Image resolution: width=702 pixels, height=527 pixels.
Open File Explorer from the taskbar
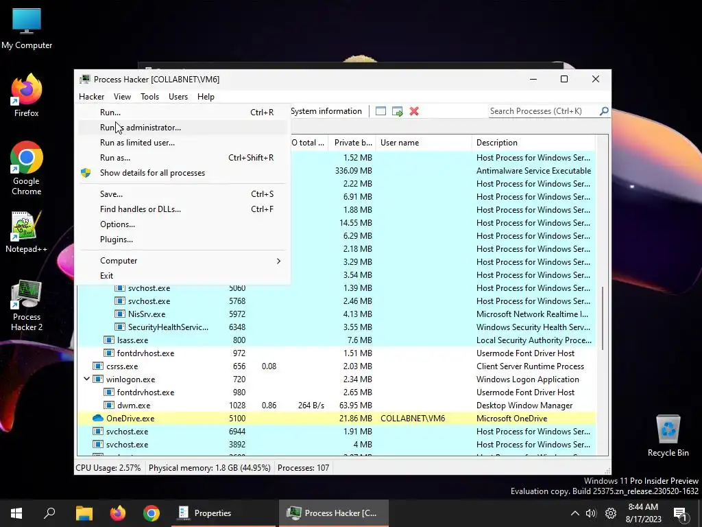84,513
